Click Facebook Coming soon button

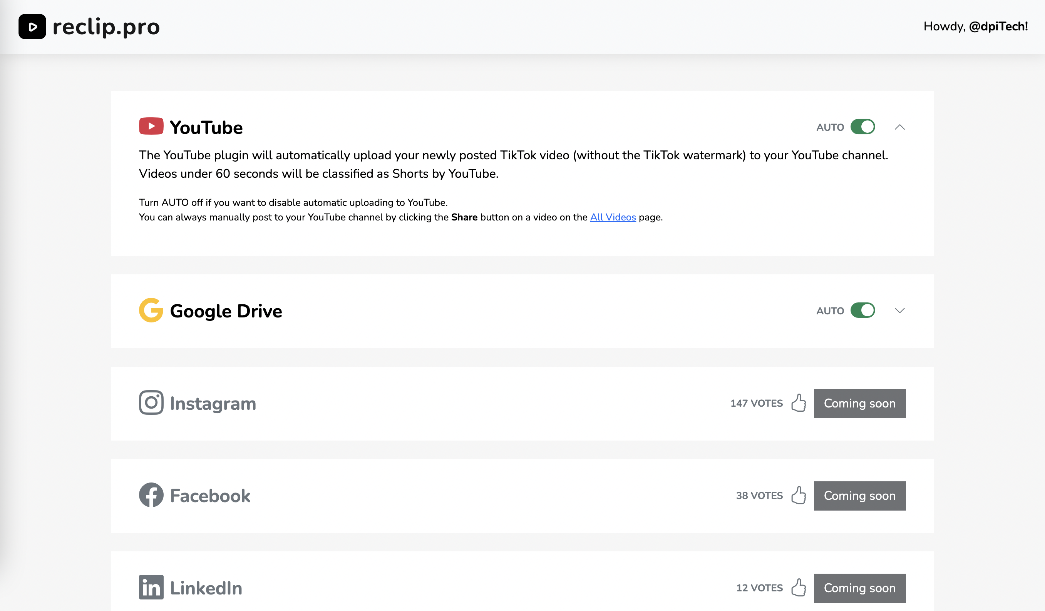(859, 496)
